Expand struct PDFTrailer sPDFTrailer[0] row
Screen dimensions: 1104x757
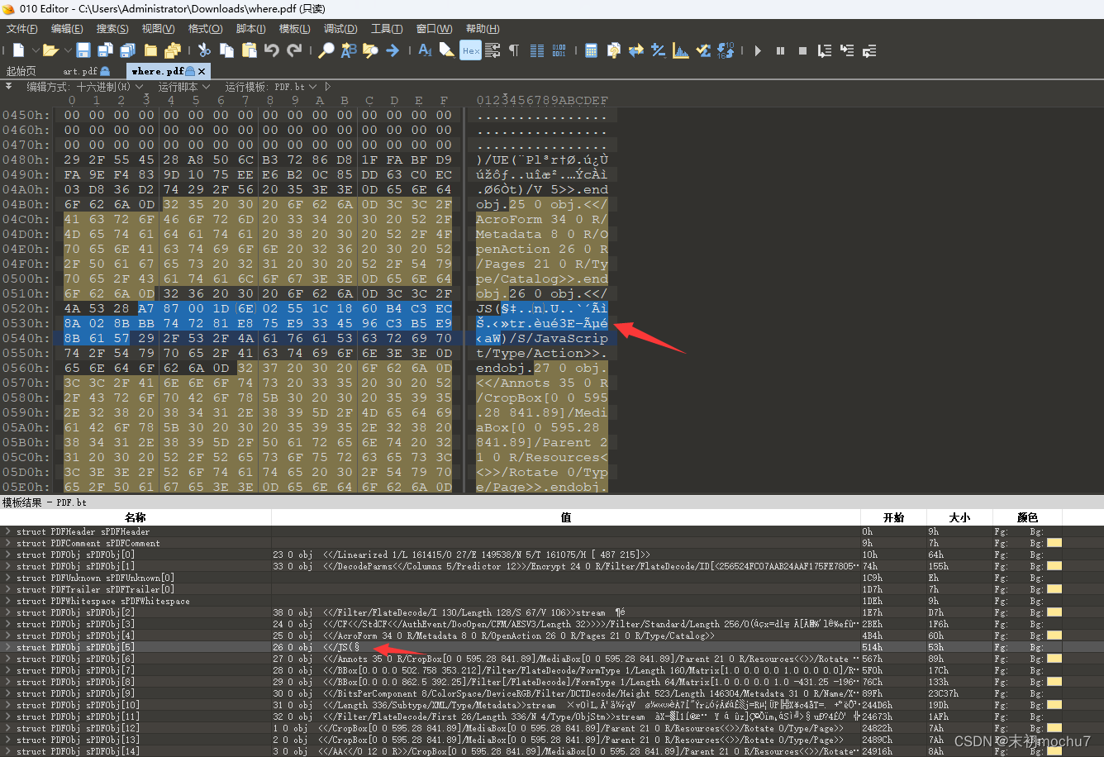pos(7,589)
